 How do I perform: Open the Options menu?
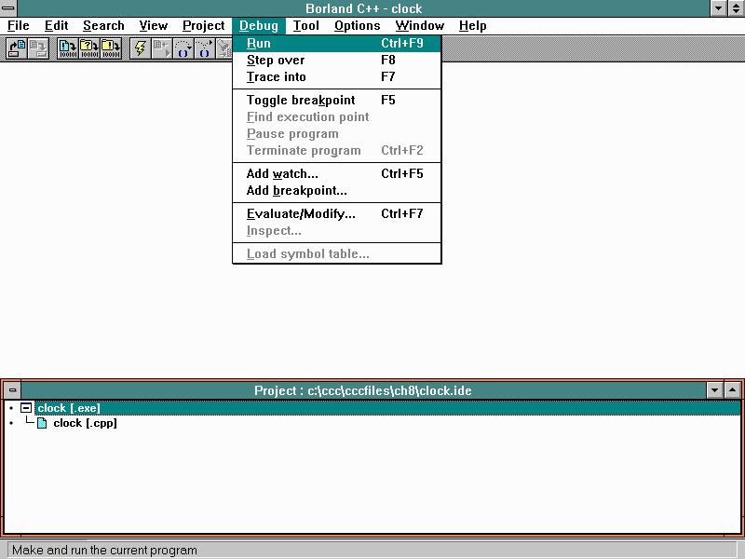coord(358,25)
